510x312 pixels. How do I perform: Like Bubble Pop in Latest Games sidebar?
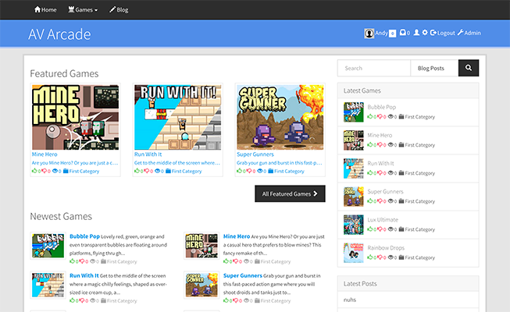pos(370,116)
